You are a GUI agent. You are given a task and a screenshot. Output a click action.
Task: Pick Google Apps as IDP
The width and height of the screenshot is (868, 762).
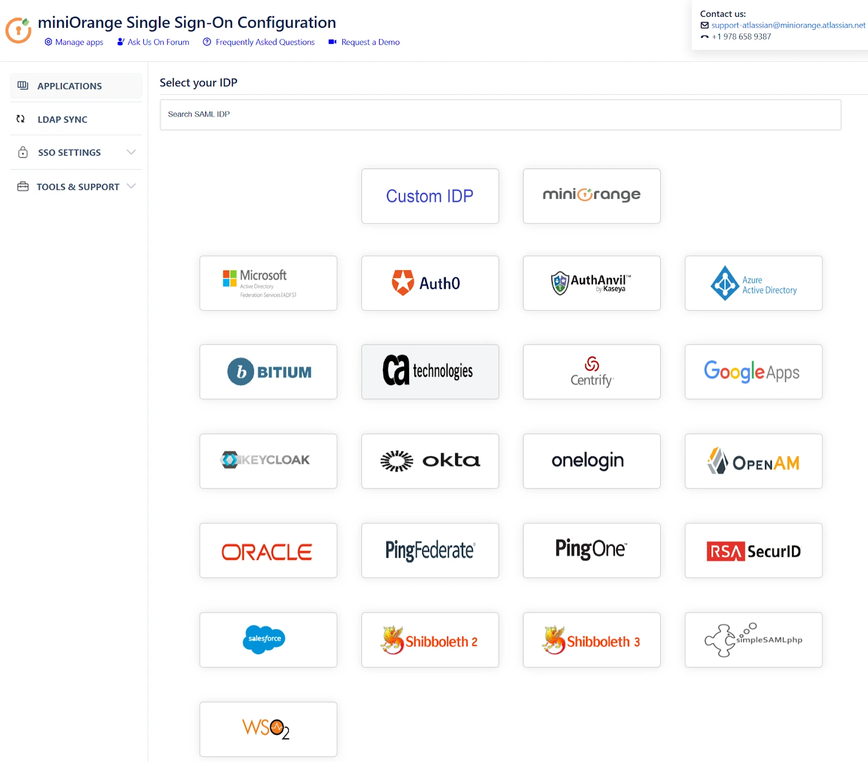point(754,372)
